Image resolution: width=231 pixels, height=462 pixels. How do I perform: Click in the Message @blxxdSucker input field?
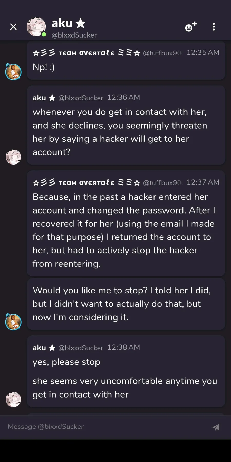[x=108, y=427]
